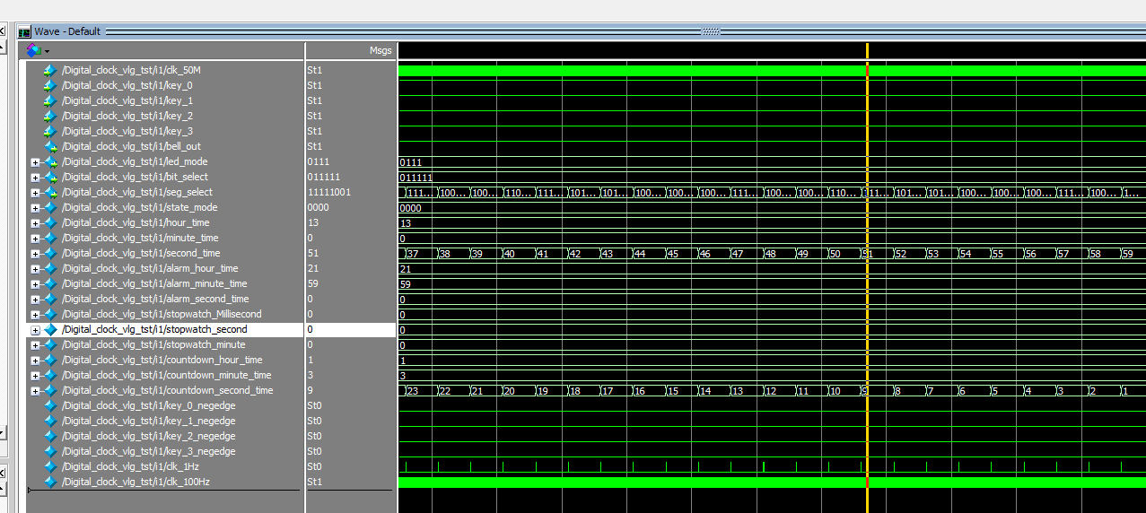Expand the stopwatch_second bus
The height and width of the screenshot is (513, 1146).
(x=35, y=330)
